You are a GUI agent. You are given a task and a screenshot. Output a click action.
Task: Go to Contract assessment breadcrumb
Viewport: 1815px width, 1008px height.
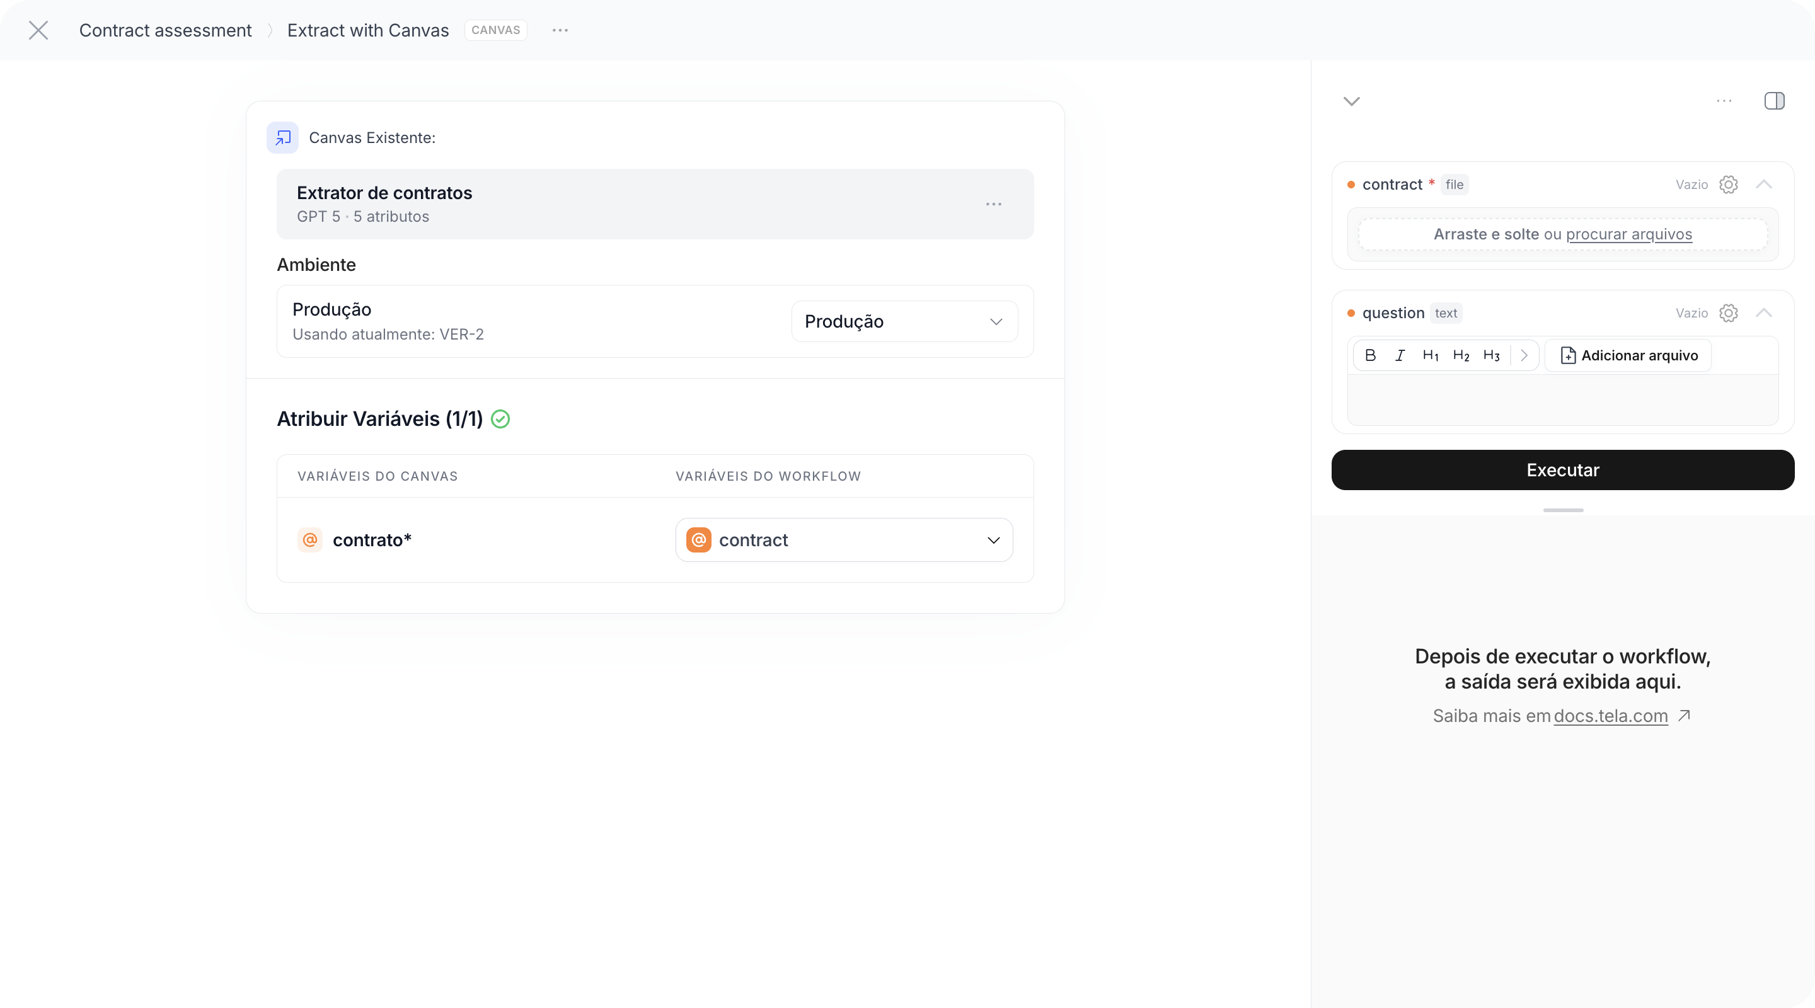coord(165,30)
